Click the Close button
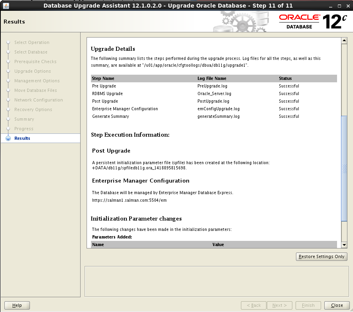The image size is (353, 312). point(337,305)
